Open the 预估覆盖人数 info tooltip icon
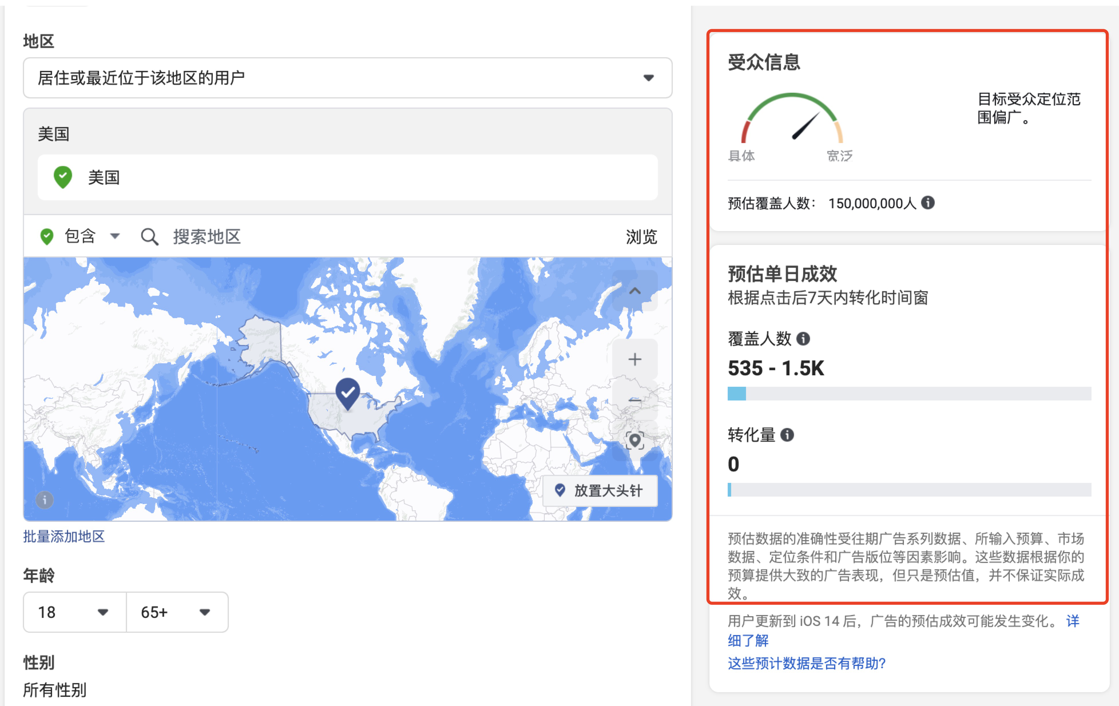 pos(929,203)
